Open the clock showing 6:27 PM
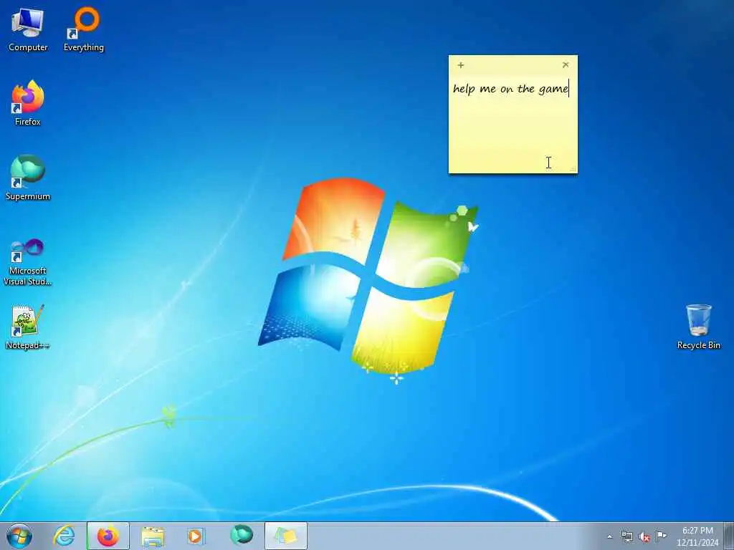The image size is (734, 550). pyautogui.click(x=697, y=536)
